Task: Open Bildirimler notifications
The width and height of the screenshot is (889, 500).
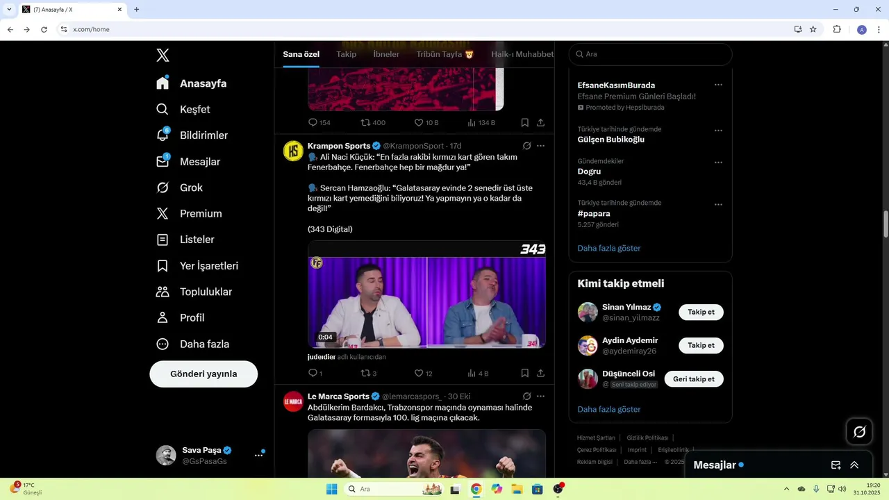Action: pyautogui.click(x=192, y=135)
